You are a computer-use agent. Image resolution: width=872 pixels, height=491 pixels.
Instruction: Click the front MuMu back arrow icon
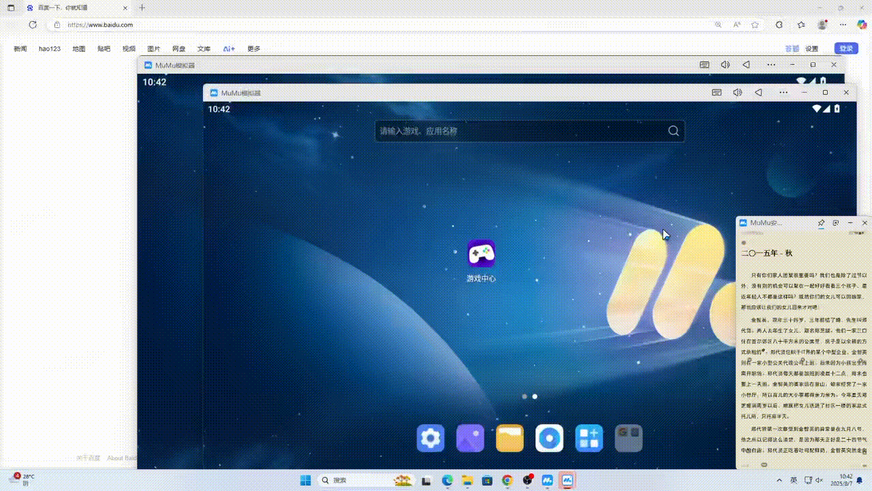point(758,93)
